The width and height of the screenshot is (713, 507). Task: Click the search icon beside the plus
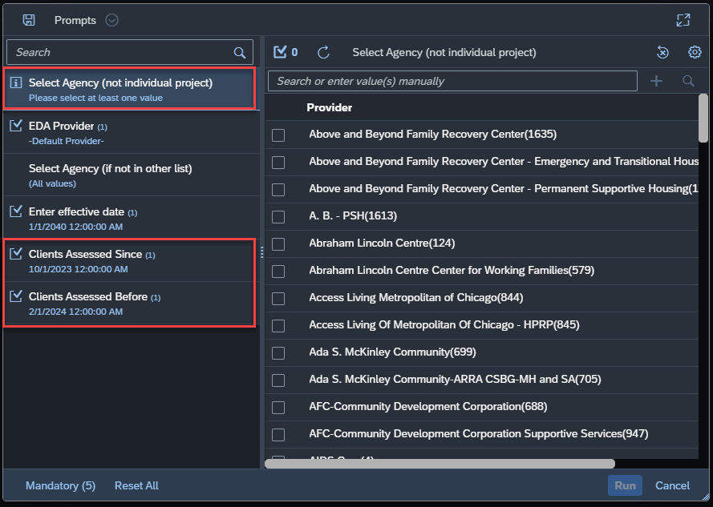pos(688,81)
